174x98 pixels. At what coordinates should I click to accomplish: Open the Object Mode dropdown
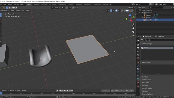coord(5,10)
